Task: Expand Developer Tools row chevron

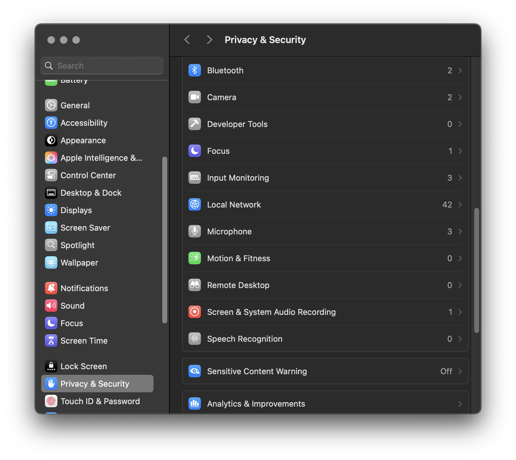Action: 460,124
